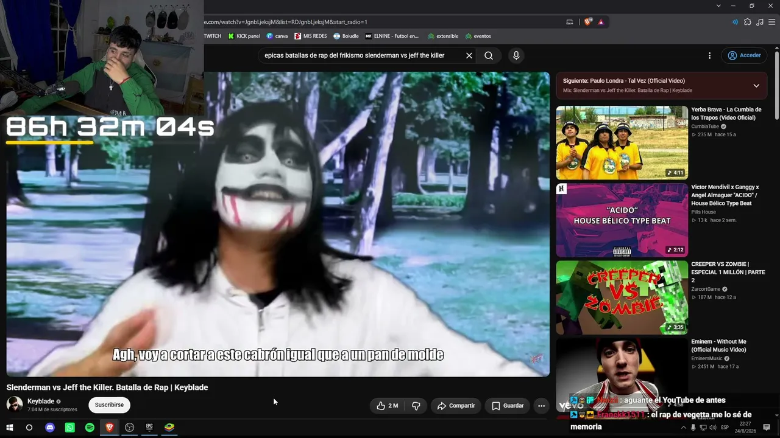Open the Cortana search circle

coord(29,428)
